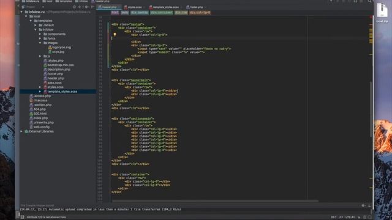The width and height of the screenshot is (392, 220).
Task: Click the search magnifier icon at top right
Action: point(369,1)
